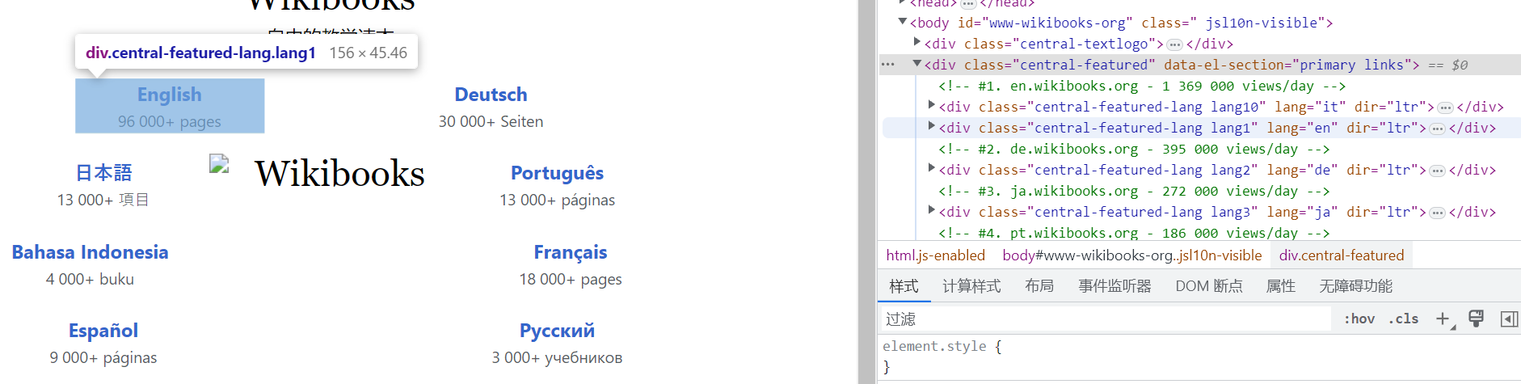This screenshot has width=1521, height=384.
Task: Open the 无障碍功能 tab
Action: pyautogui.click(x=1355, y=286)
